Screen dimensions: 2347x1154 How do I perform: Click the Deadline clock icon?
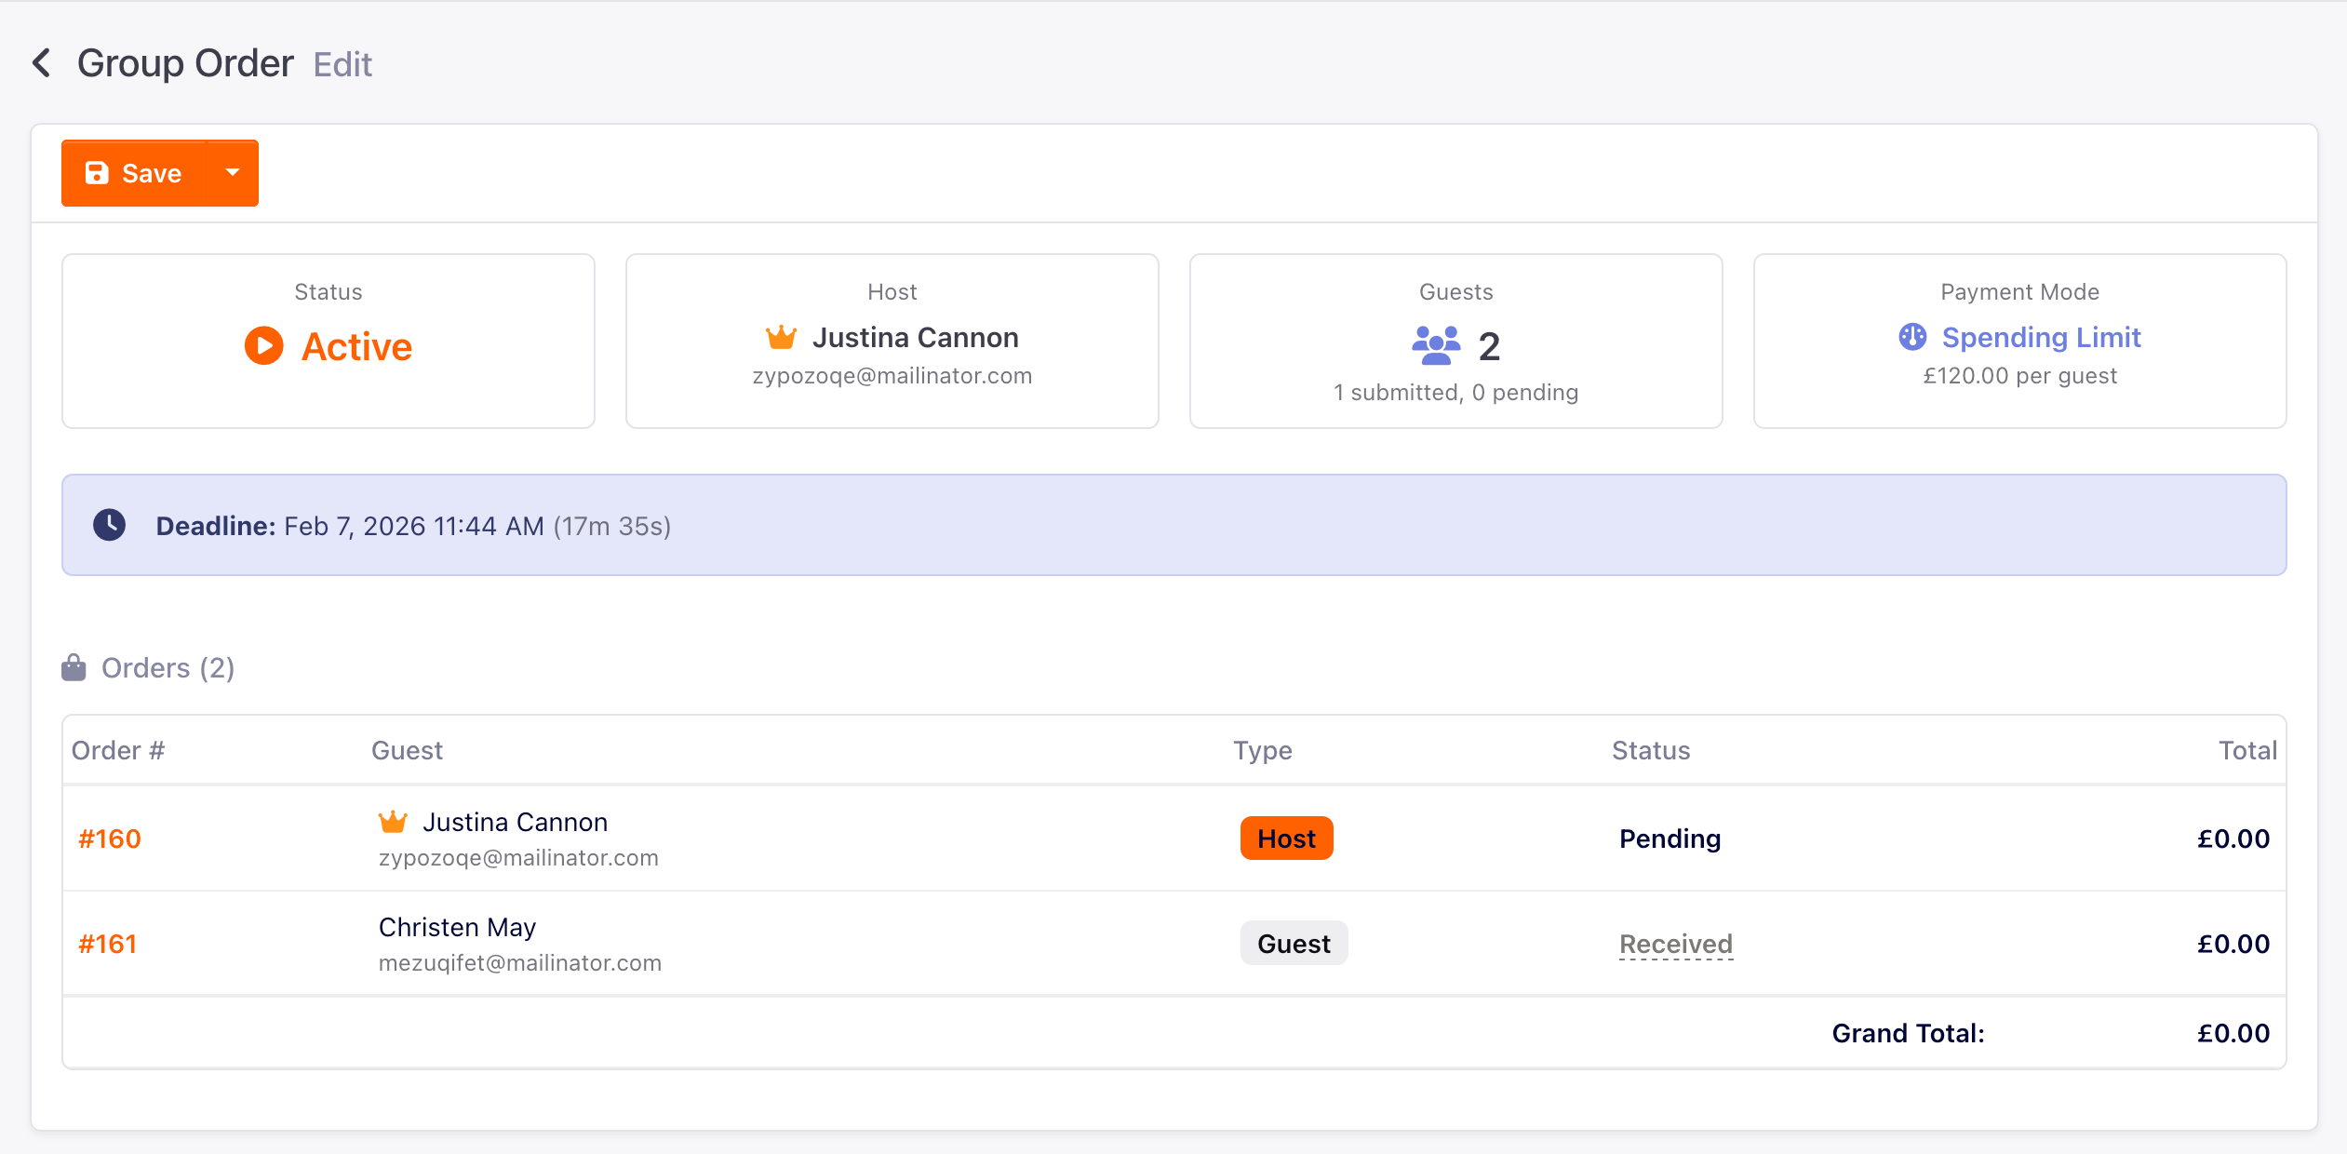[x=110, y=525]
